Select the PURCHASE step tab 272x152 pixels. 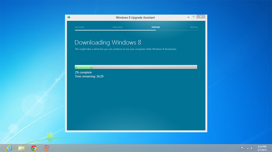[118, 27]
